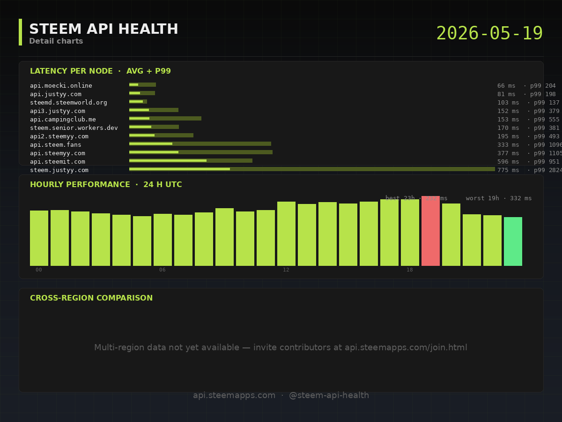This screenshot has width=562, height=422.
Task: Click the LATENCY PER NODE heading
Action: tap(100, 71)
